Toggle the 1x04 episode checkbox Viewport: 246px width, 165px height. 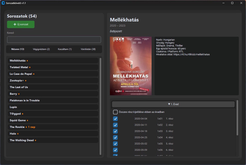tap(115, 138)
